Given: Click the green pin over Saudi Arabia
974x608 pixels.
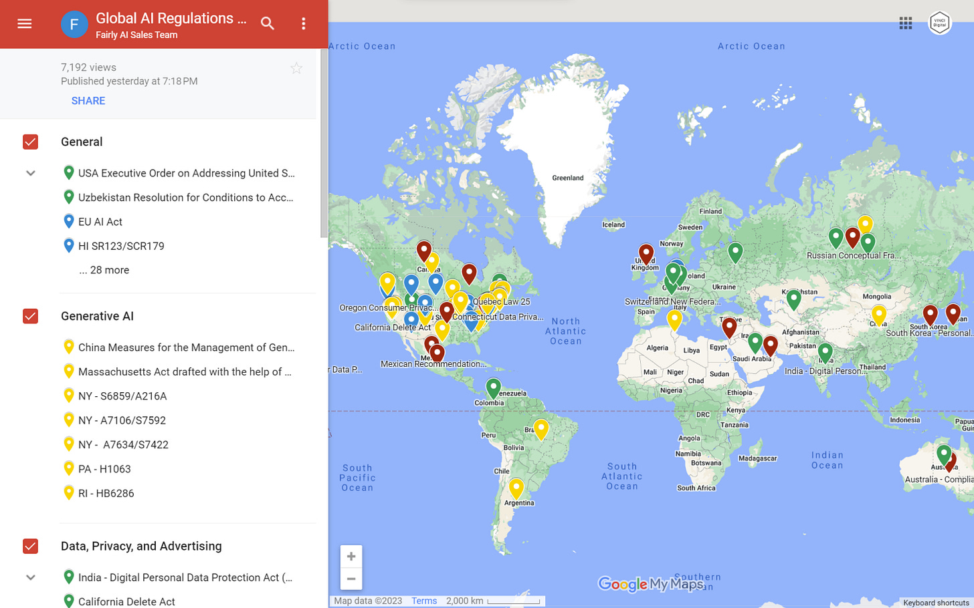Looking at the screenshot, I should [x=755, y=343].
